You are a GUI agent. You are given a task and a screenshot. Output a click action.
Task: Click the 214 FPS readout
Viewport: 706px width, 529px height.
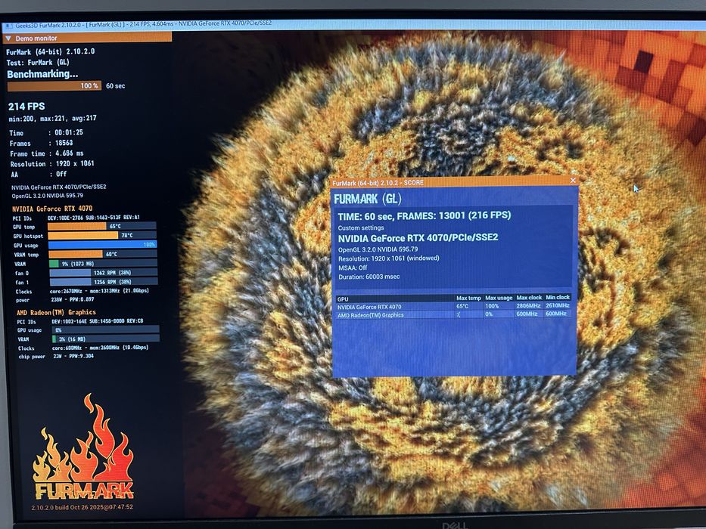coord(26,107)
